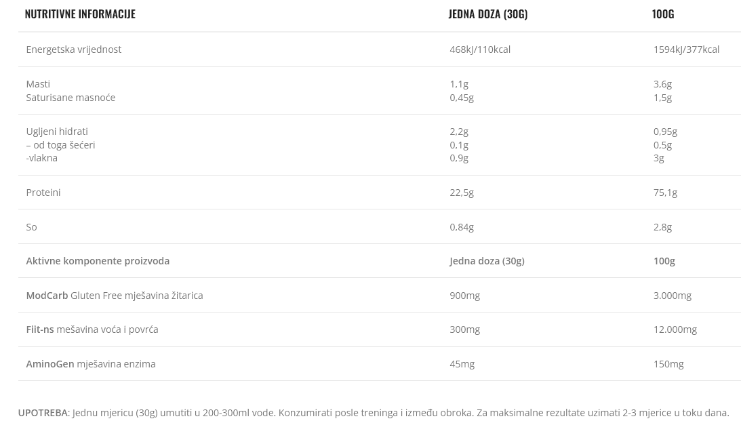Click the 1594kJ/377kcal energy value

click(685, 49)
